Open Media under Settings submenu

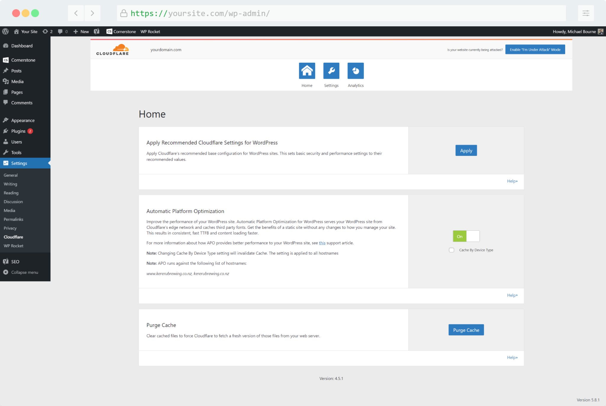[9, 211]
